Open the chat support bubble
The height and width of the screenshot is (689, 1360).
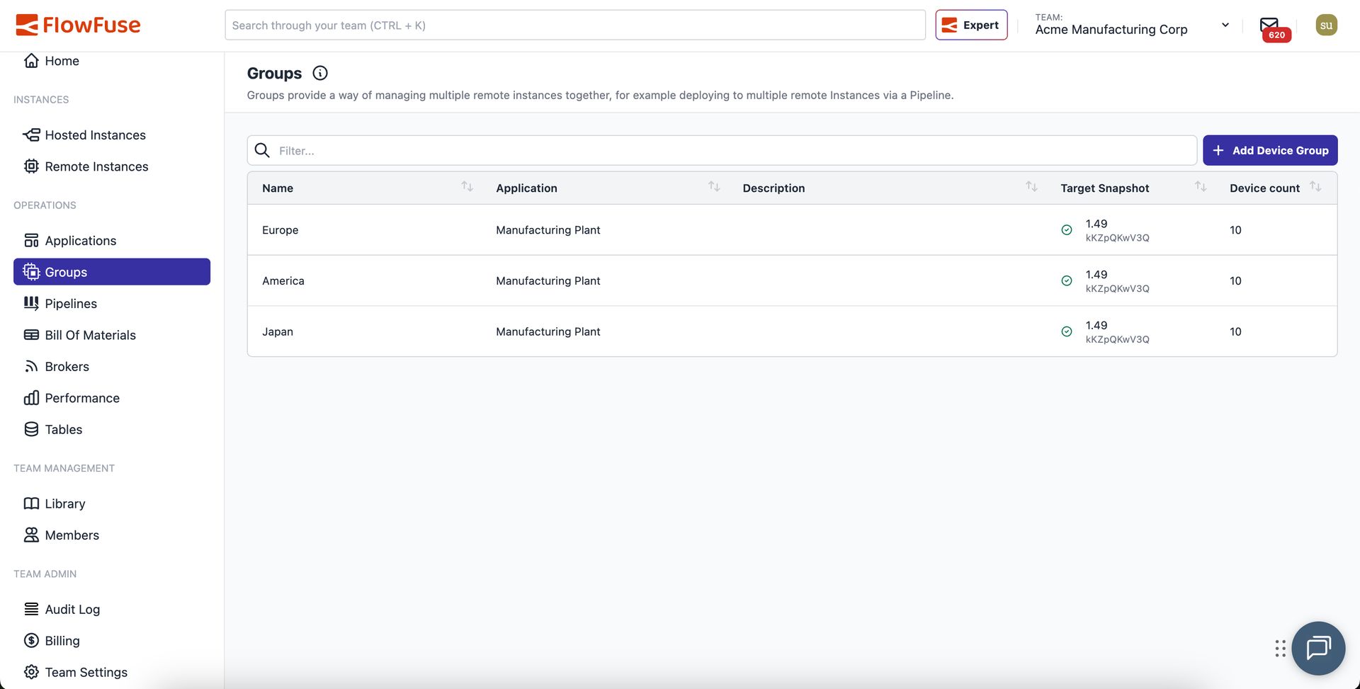click(1318, 648)
